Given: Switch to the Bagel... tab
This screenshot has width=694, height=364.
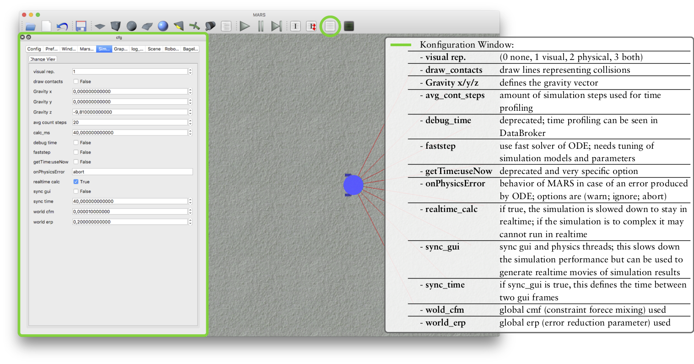Looking at the screenshot, I should point(190,49).
